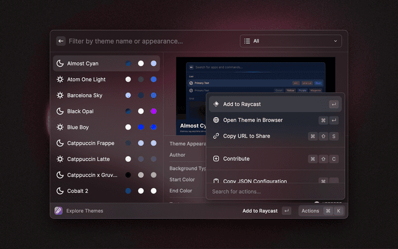Click the purple color swatch of Black Opal
Image resolution: width=398 pixels, height=249 pixels.
pos(153,111)
